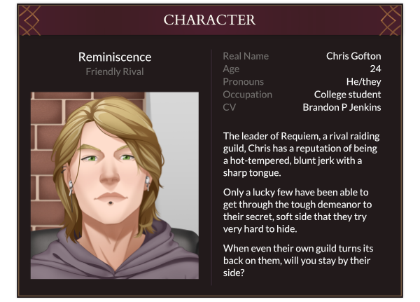This screenshot has width=420, height=302.
Task: Click the Real Name label
Action: coord(246,56)
